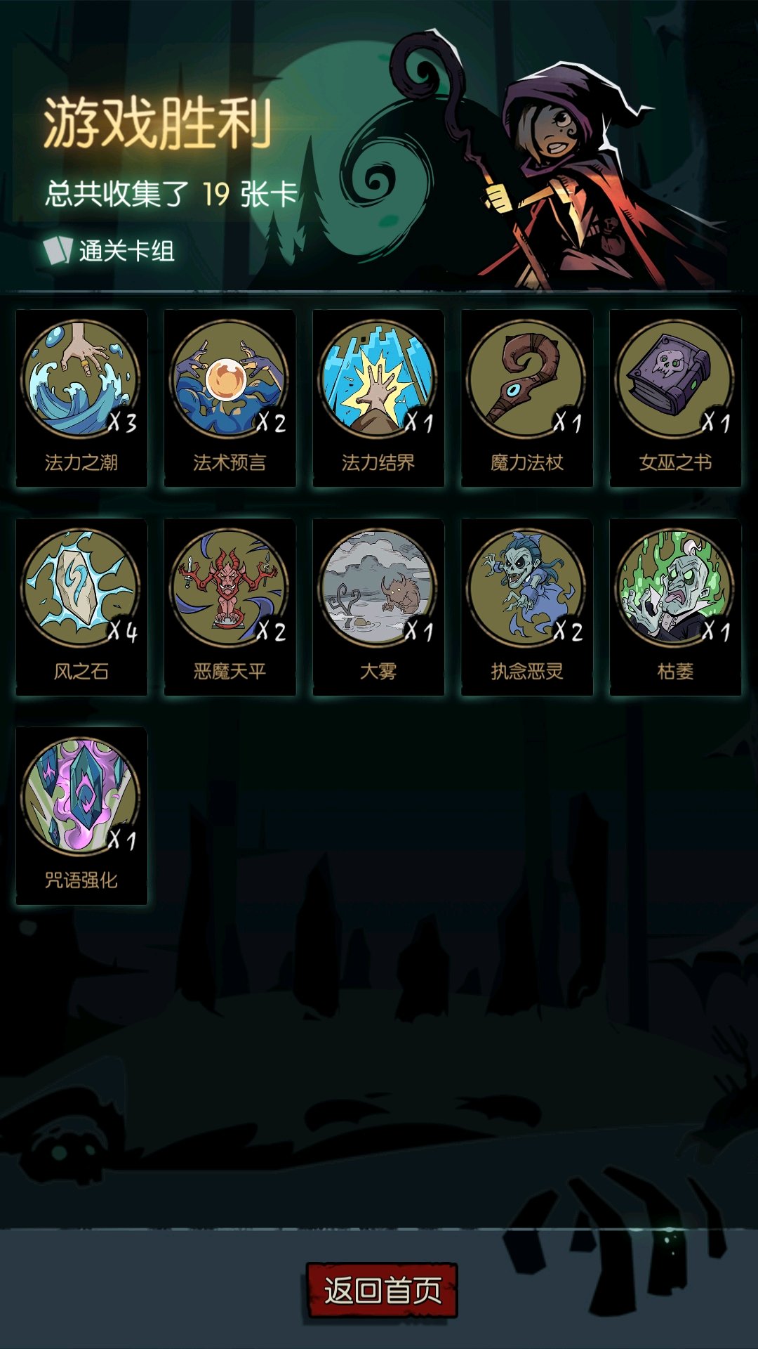Tap the X4 count on 风之石 card

pos(123,632)
